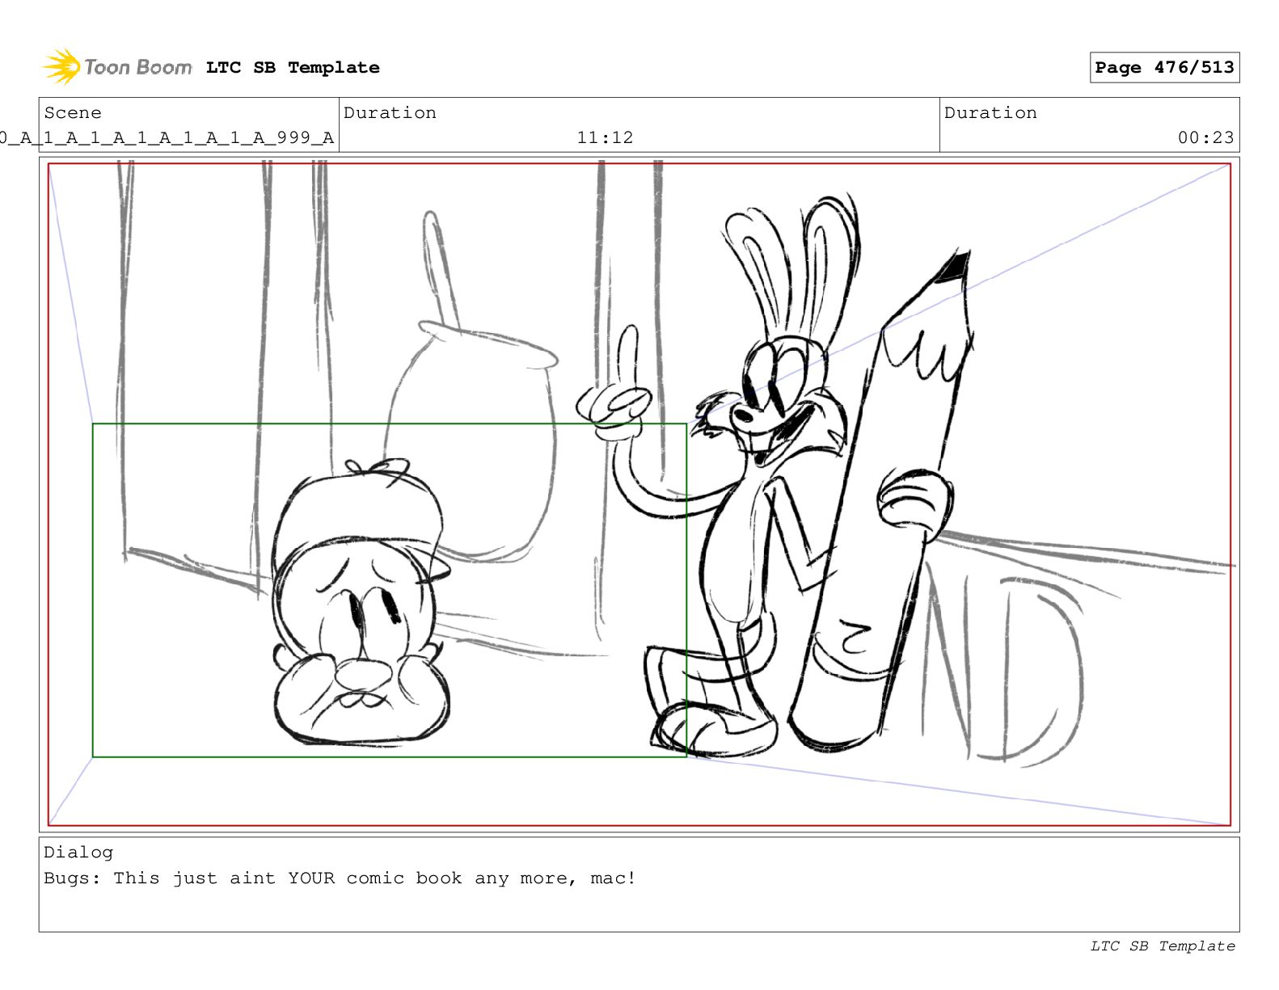Click the 'Page 476/513' page indicator
1279x990 pixels.
pyautogui.click(x=1164, y=68)
